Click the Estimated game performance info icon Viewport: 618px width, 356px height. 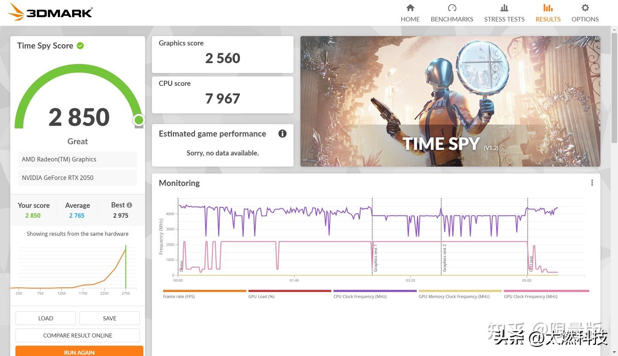coord(282,134)
